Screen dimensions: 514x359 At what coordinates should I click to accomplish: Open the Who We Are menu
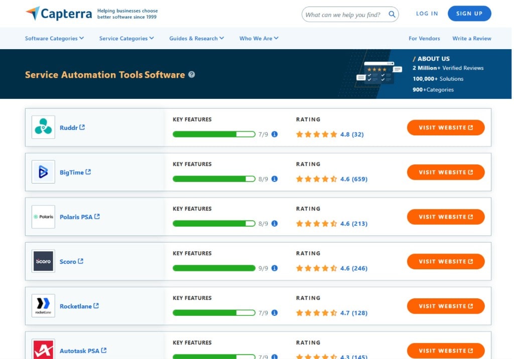[259, 39]
